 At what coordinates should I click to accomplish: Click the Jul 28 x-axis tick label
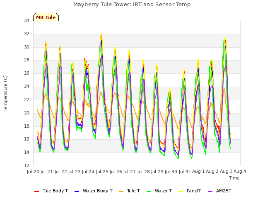[144, 172]
